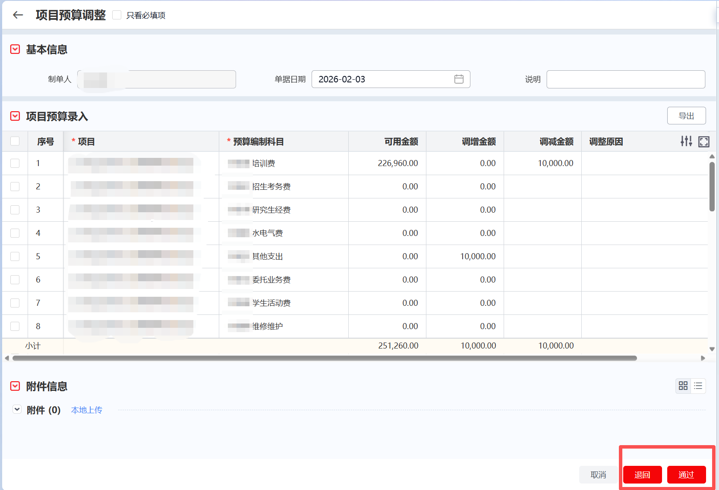Viewport: 719px width, 490px height.
Task: Click the horizontal table scrollbar
Action: coord(325,358)
